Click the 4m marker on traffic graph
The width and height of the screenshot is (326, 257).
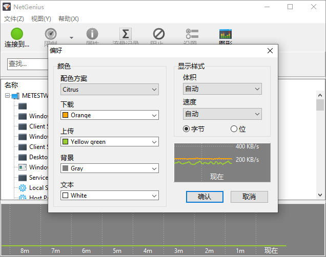(148, 251)
